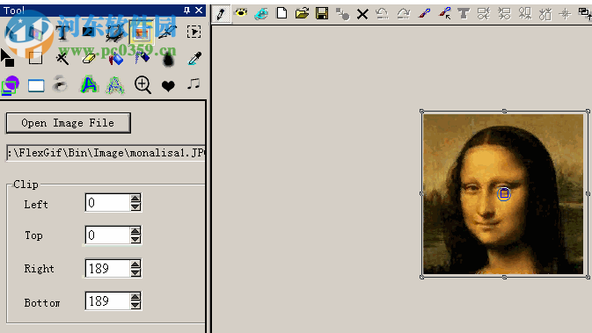Select the purple circle shapes tool

[x=11, y=85]
